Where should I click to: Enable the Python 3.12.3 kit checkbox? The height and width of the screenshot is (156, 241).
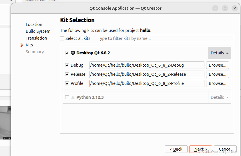point(67,97)
